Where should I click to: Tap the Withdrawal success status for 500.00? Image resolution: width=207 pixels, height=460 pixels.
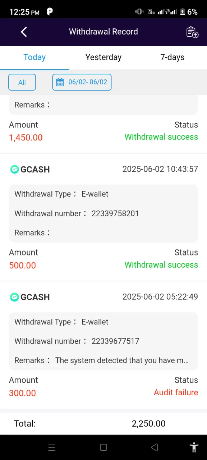161,265
